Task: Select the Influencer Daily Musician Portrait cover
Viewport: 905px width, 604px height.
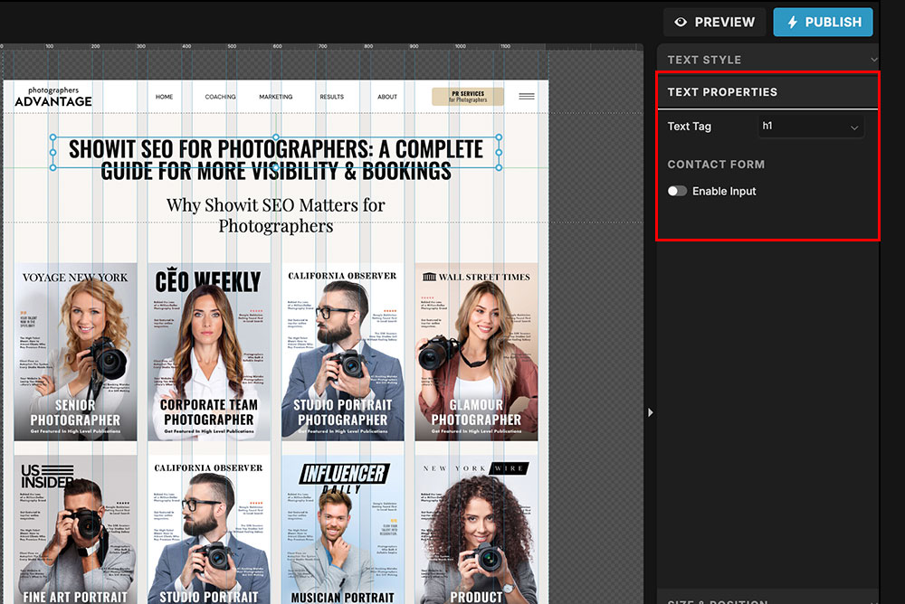Action: (x=343, y=530)
